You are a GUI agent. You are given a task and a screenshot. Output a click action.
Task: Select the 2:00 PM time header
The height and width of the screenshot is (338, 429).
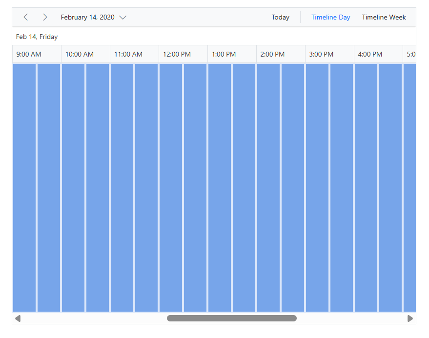281,54
